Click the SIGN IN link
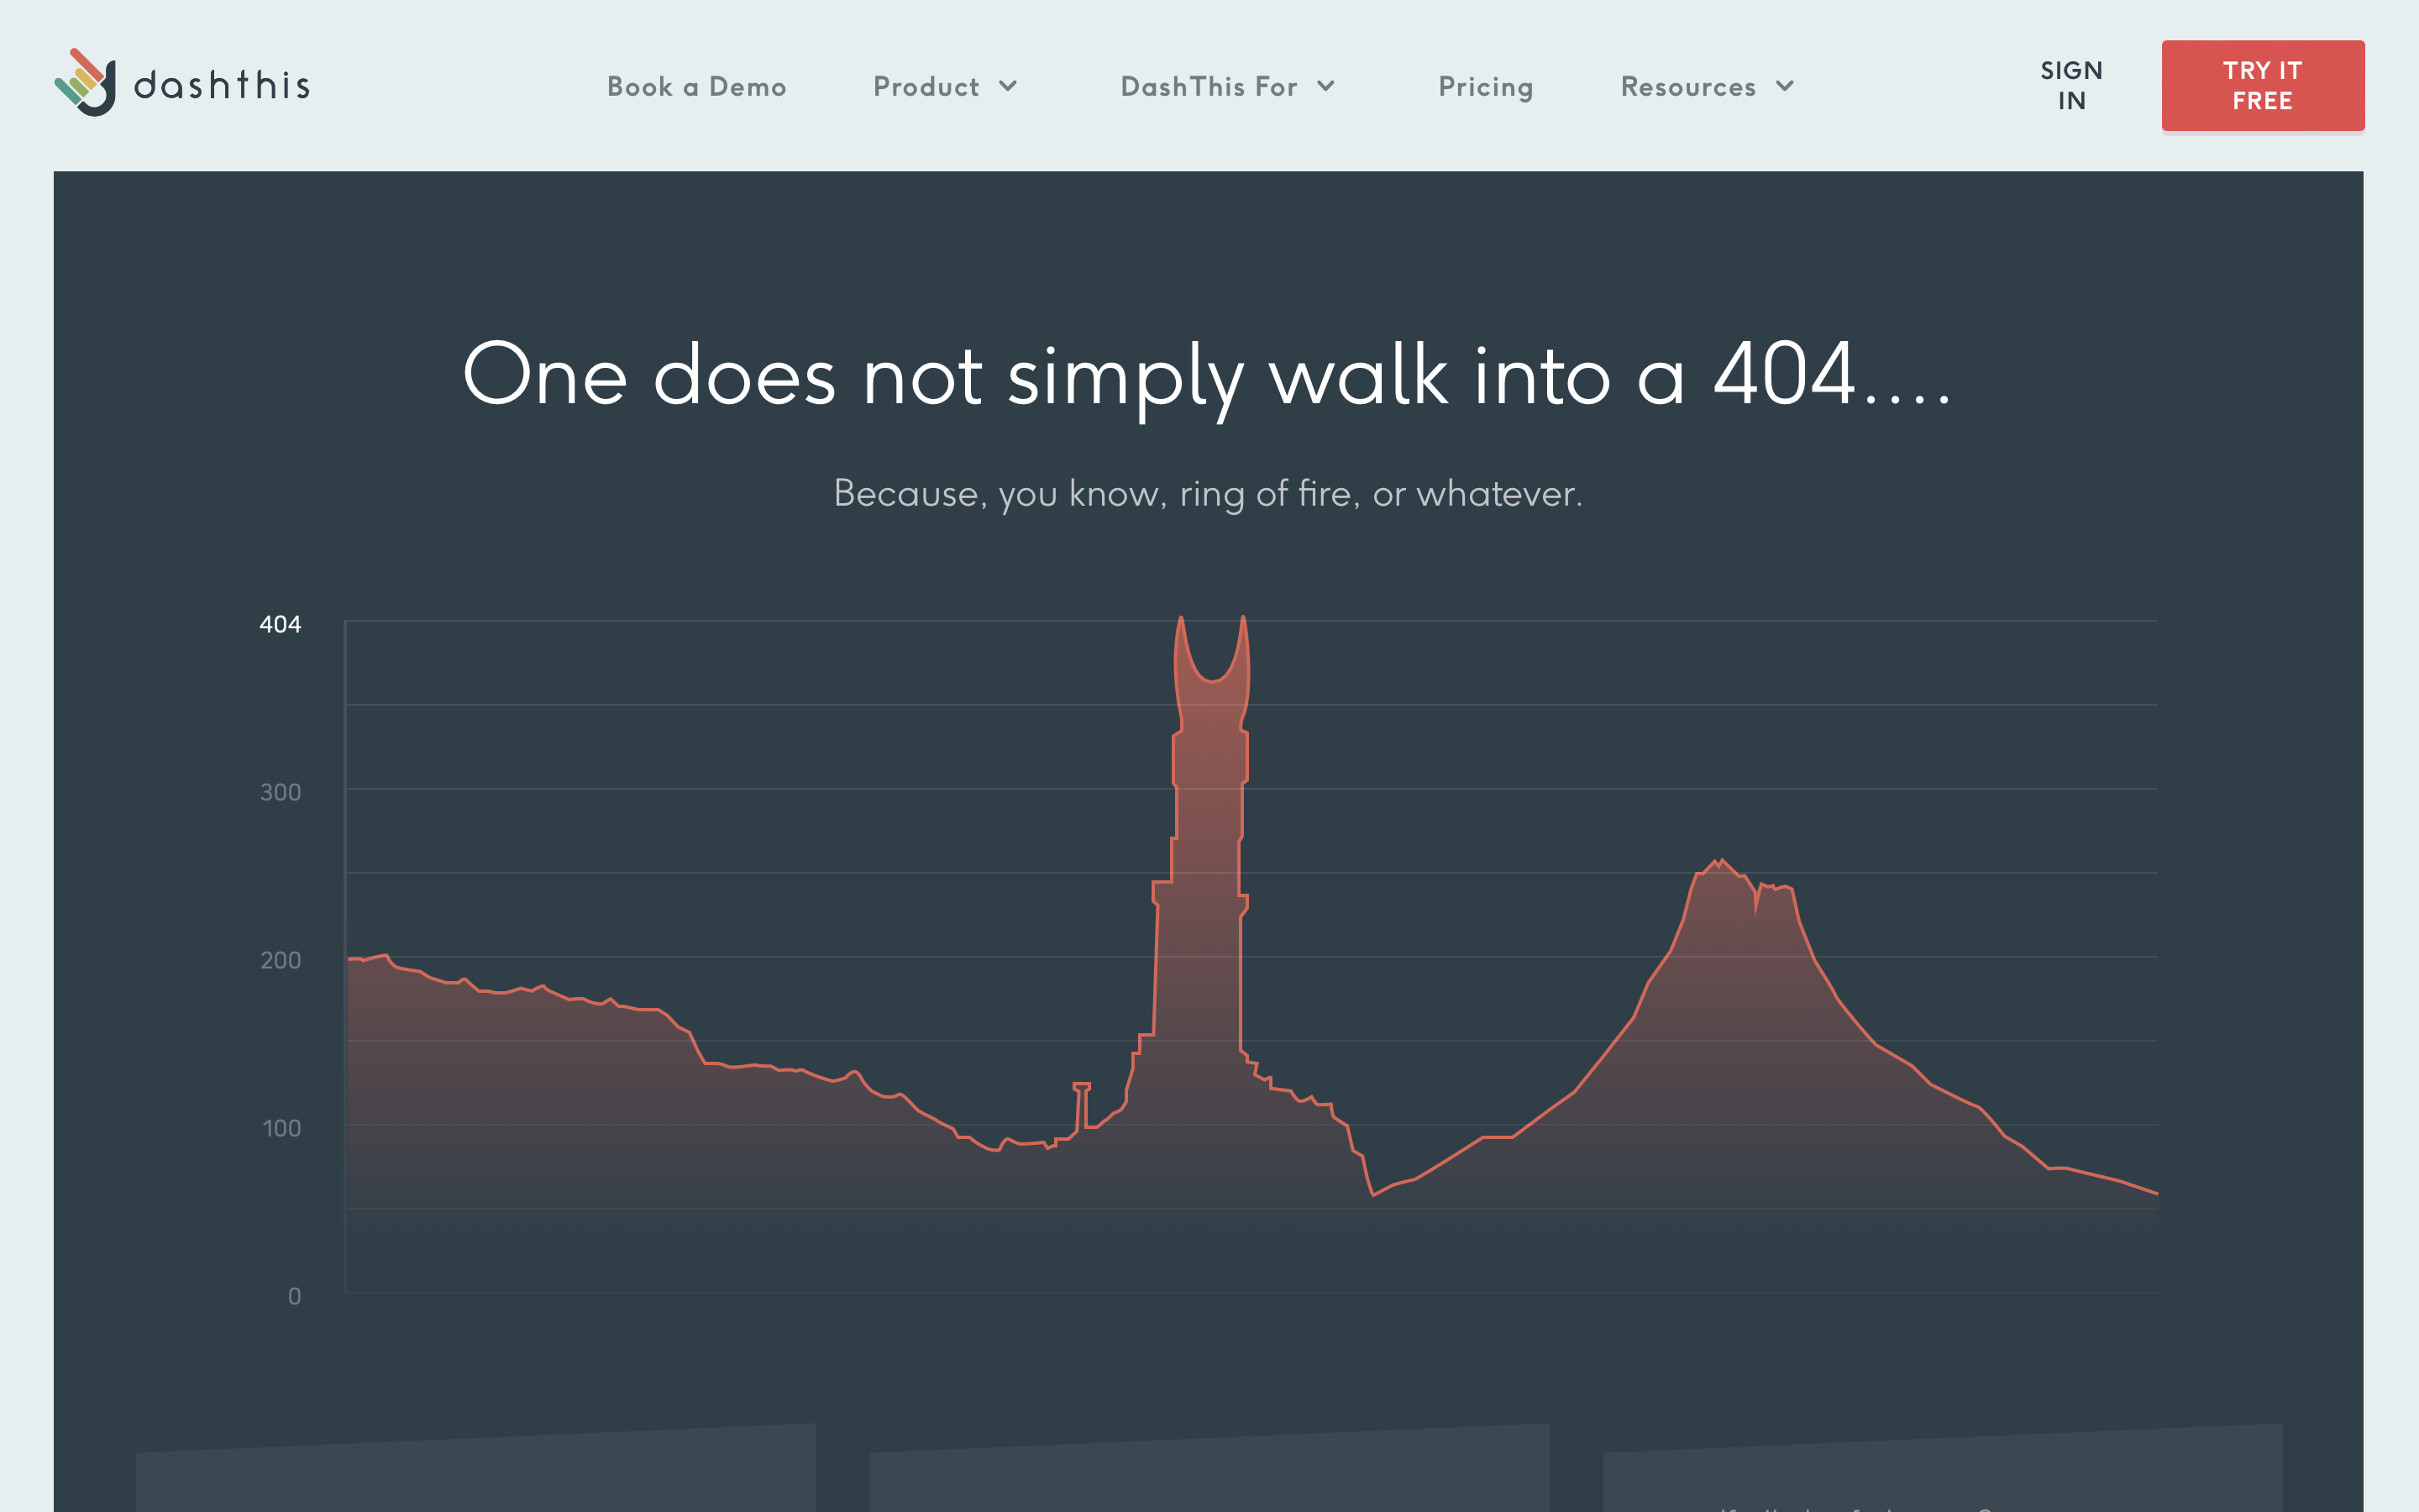The width and height of the screenshot is (2419, 1512). pyautogui.click(x=2070, y=85)
